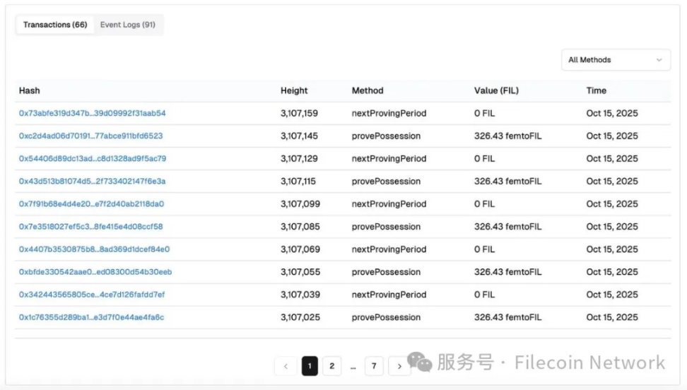Click the previous page arrow icon
Image resolution: width=687 pixels, height=390 pixels.
(x=286, y=366)
